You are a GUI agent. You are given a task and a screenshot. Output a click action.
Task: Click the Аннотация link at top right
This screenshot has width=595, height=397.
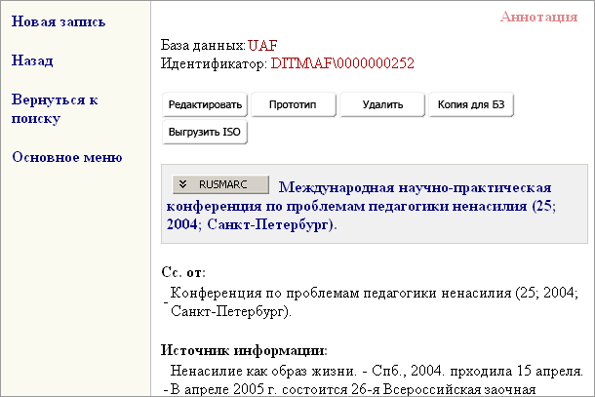(538, 17)
